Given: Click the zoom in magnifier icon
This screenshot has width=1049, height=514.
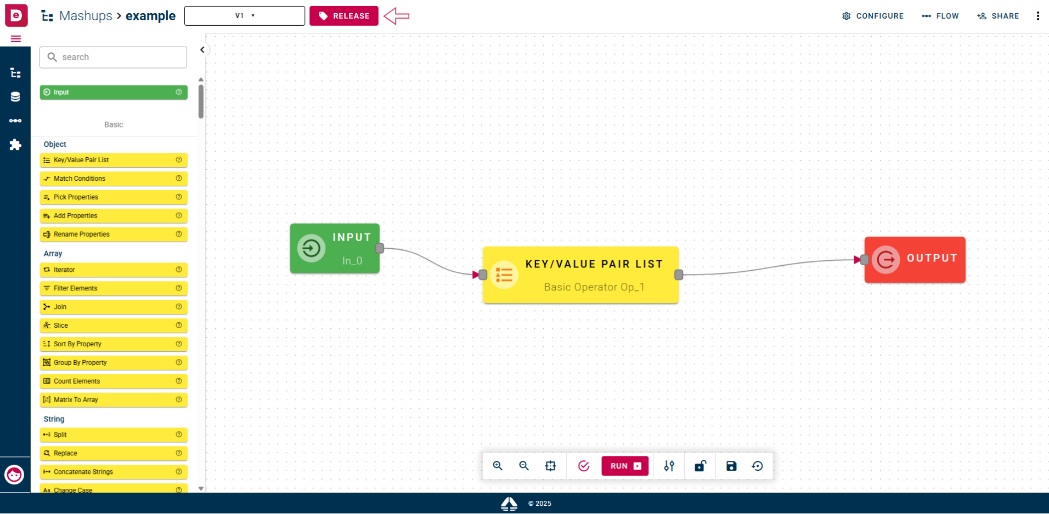Looking at the screenshot, I should tap(498, 466).
